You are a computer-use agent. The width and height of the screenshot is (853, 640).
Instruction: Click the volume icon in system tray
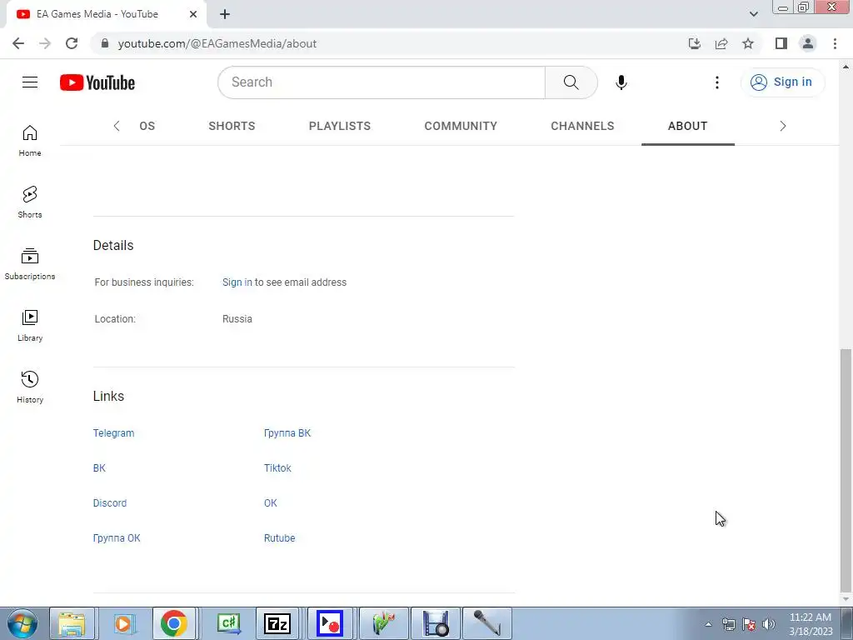tap(769, 624)
